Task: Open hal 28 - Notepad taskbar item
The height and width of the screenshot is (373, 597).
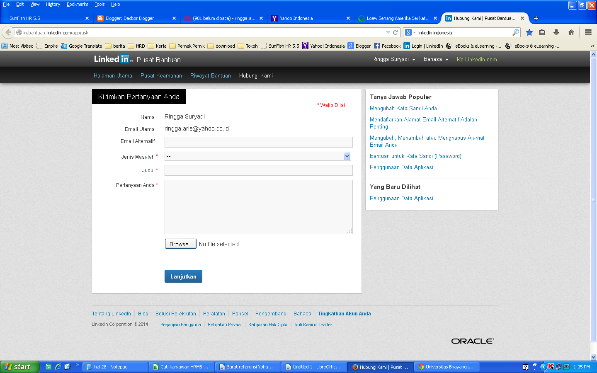Action: click(115, 367)
